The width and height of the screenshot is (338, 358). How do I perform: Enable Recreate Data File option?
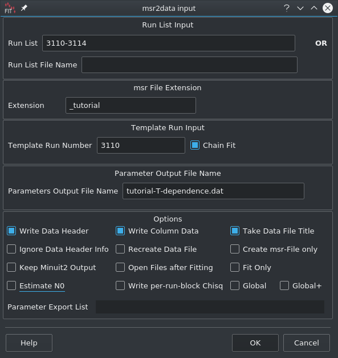(x=120, y=249)
